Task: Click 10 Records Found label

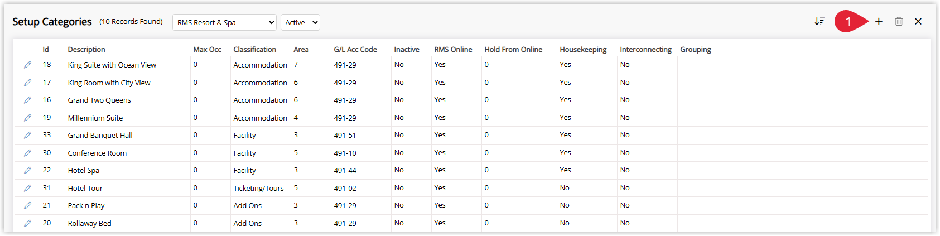Action: click(131, 22)
